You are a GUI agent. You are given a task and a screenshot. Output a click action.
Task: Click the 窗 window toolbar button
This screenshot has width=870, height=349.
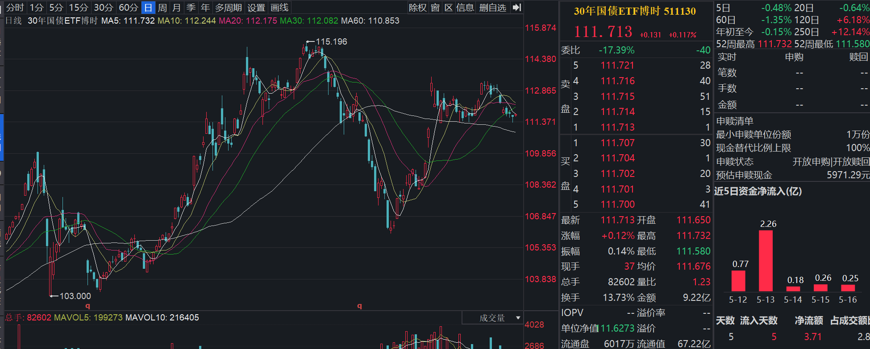[x=435, y=8]
